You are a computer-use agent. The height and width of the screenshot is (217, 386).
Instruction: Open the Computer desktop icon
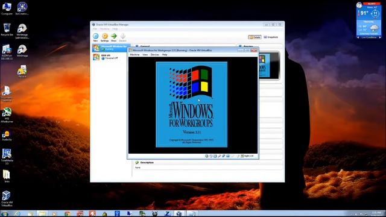[x=7, y=8]
